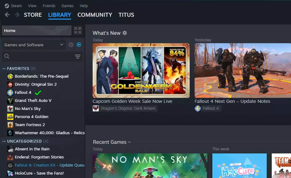
Task: Click the library search magnifier icon
Action: click(x=7, y=56)
